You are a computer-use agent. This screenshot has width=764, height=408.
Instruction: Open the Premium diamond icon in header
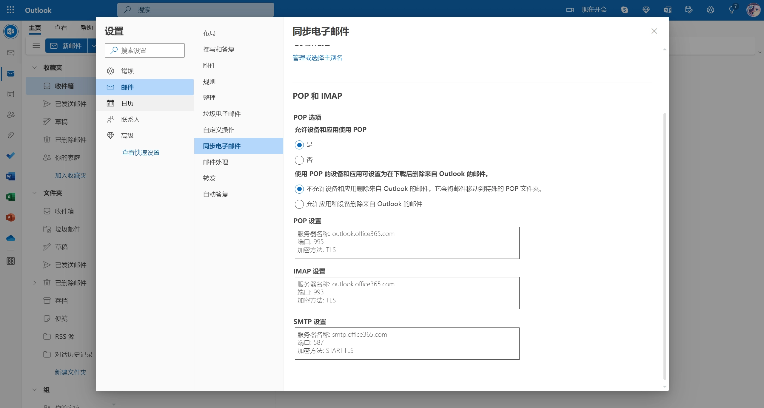pos(646,10)
